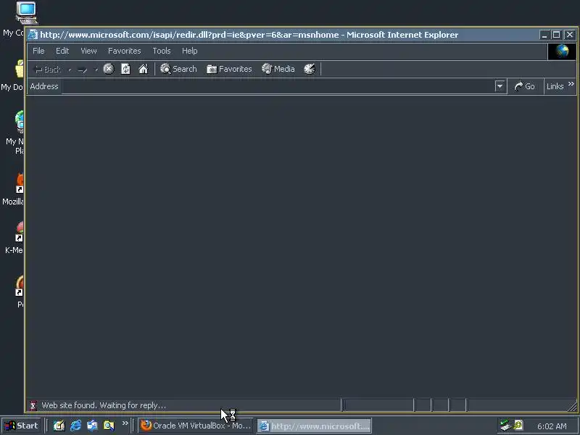Expand the Links toolbar chevron
Image resolution: width=580 pixels, height=435 pixels.
[x=571, y=84]
